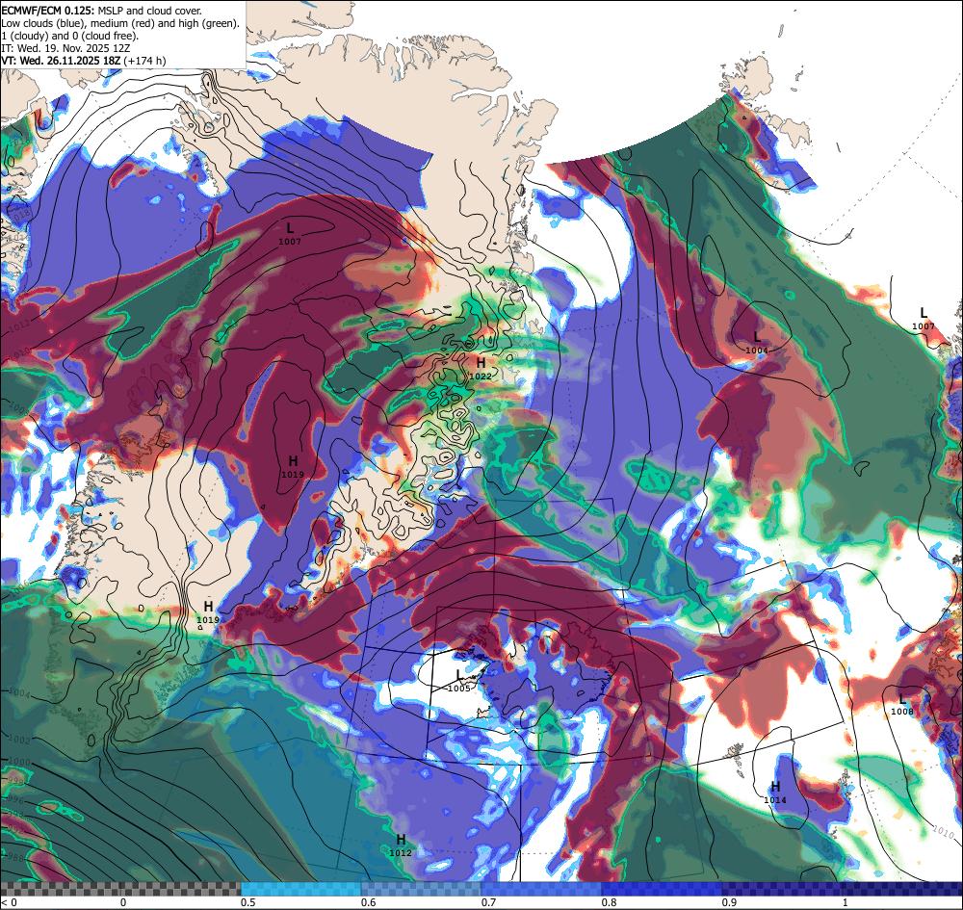The image size is (963, 910).
Task: Click the 'IT: Wed. 19. Nov. 2025 12Z' line
Action: pos(65,48)
